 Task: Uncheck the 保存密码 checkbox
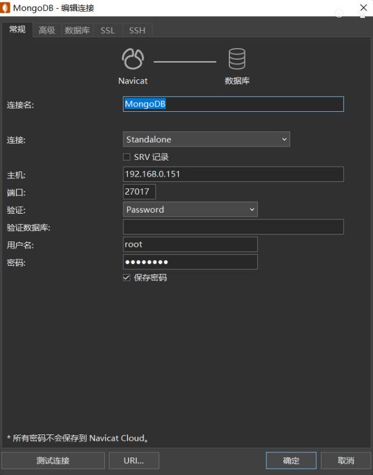[x=127, y=277]
